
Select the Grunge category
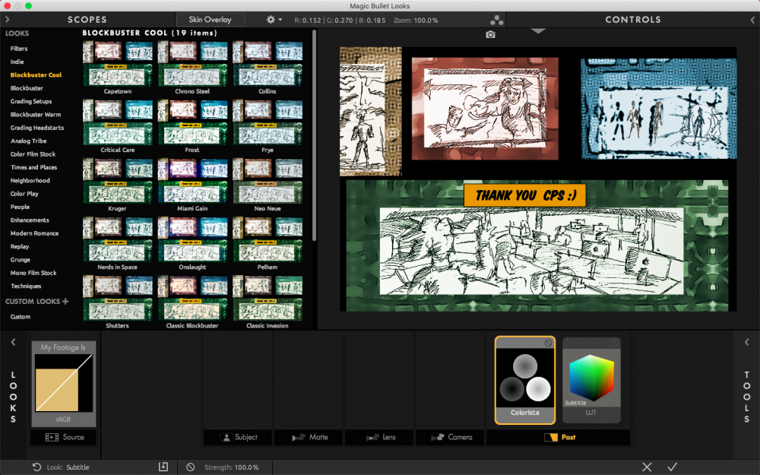[x=20, y=259]
